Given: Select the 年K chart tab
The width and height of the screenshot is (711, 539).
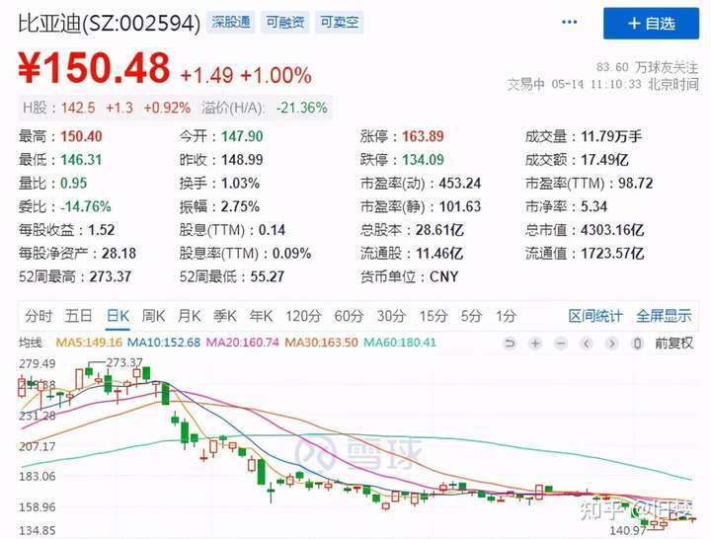Looking at the screenshot, I should click(x=261, y=316).
